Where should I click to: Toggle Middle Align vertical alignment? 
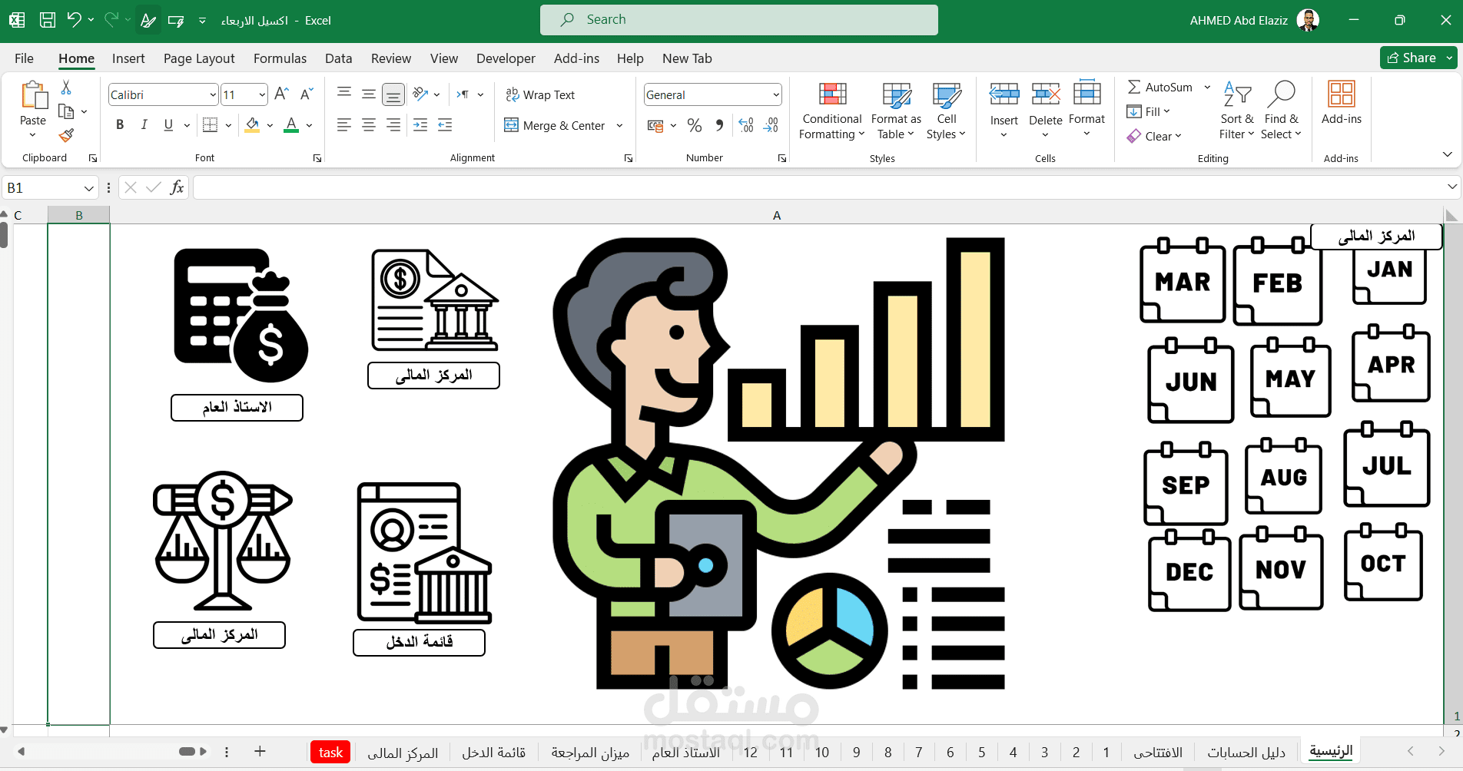tap(369, 94)
